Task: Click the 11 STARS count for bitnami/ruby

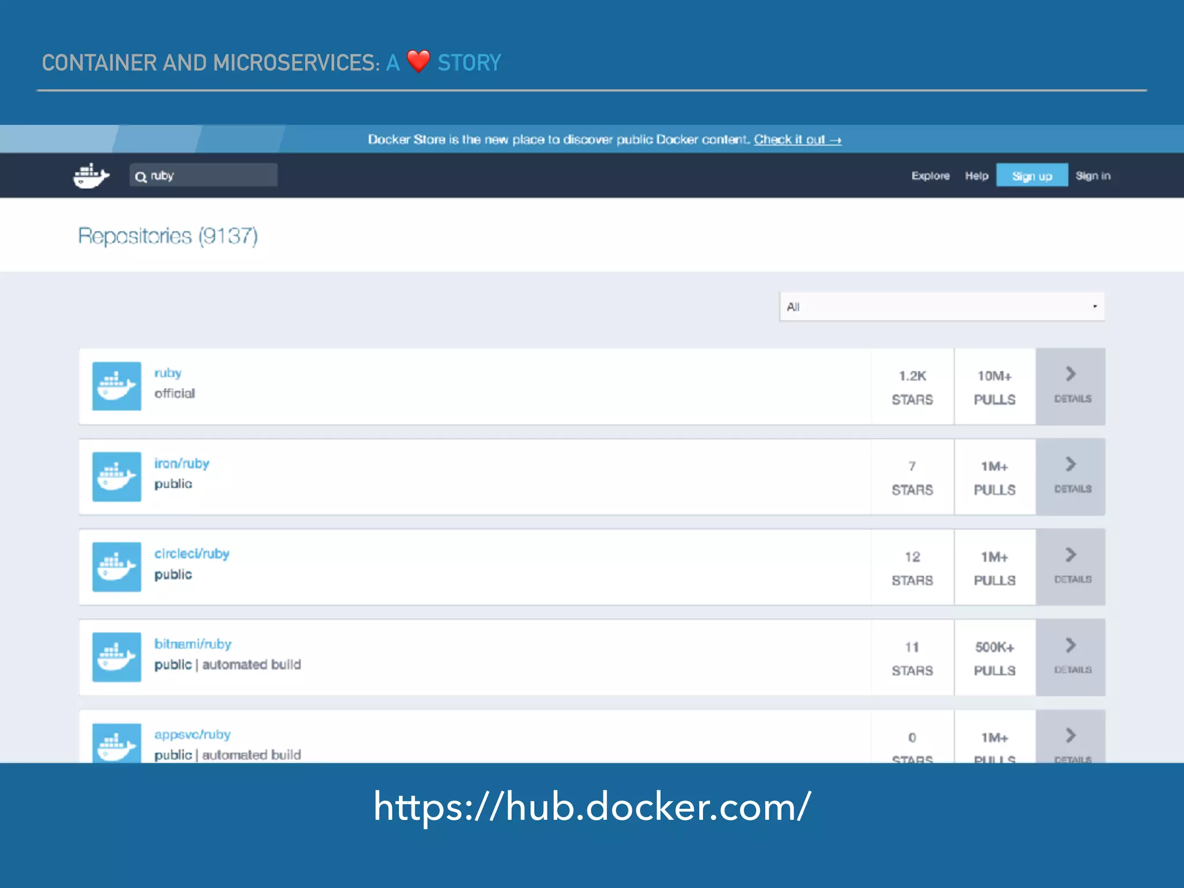Action: click(x=912, y=658)
